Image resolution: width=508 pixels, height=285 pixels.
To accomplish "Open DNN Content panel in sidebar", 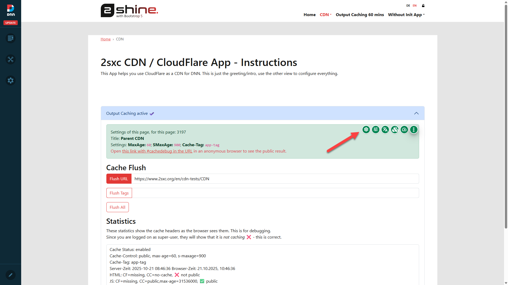I will point(11,38).
